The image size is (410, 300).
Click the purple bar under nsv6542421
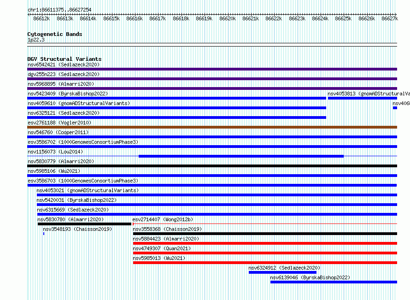tap(212, 69)
